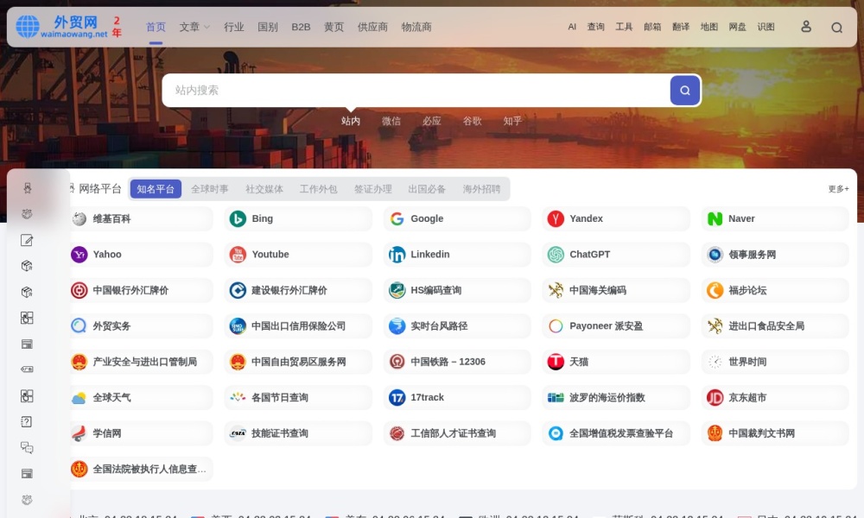Open the 17track package tracking icon
Screen dimensions: 864x518
coord(397,397)
